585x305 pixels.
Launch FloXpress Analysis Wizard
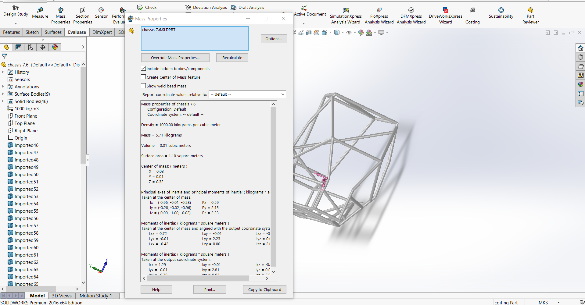click(x=379, y=16)
